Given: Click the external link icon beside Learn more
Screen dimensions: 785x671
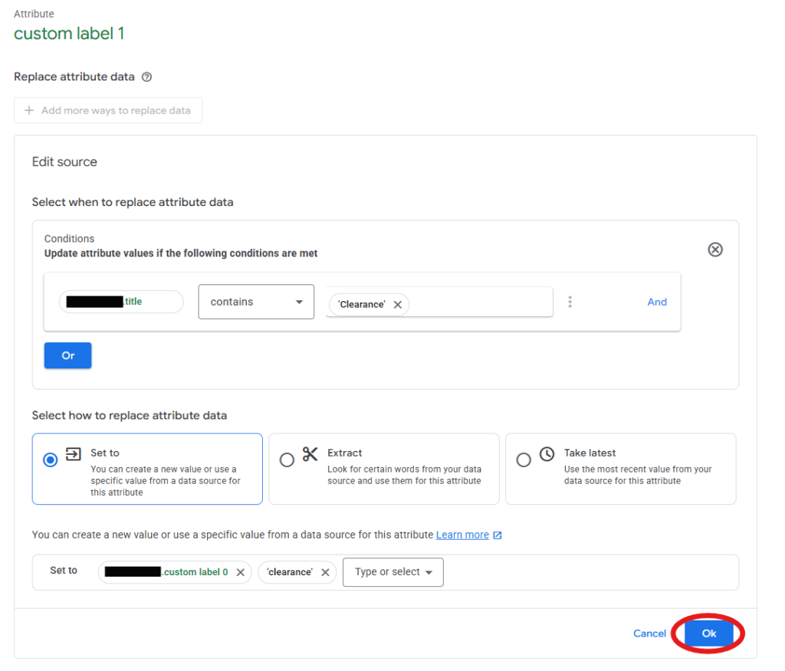Looking at the screenshot, I should (x=498, y=535).
